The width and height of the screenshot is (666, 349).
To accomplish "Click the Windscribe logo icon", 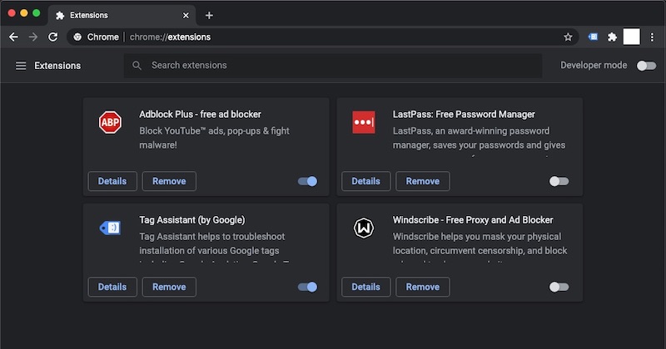I will pyautogui.click(x=363, y=228).
